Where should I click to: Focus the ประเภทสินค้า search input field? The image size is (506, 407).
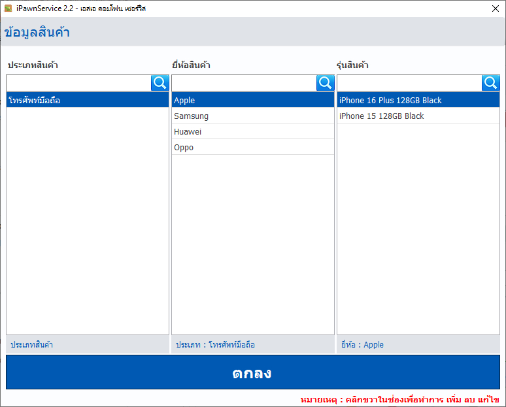coord(78,83)
